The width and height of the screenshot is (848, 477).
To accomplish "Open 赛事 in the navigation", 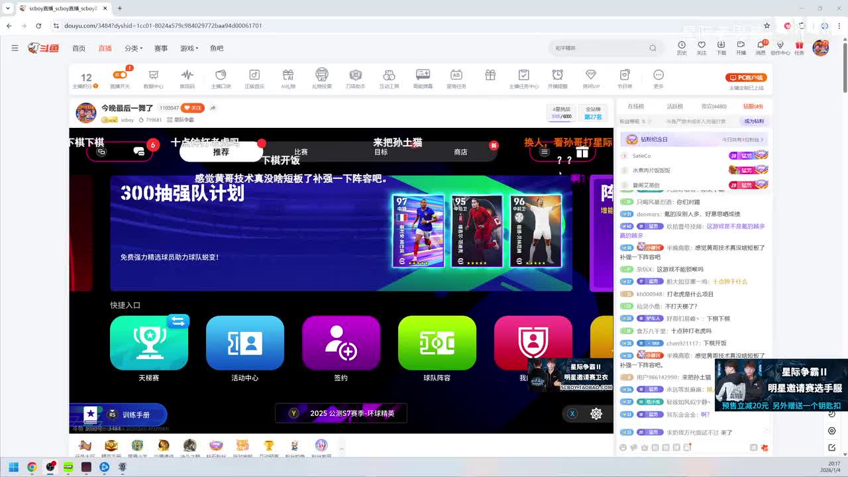I will [161, 48].
